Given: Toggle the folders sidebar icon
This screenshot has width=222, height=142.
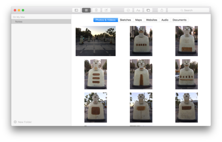Looking at the screenshot, I should 76,10.
